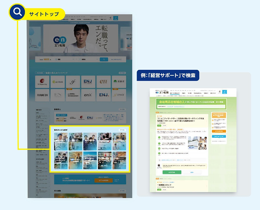Click interviewer avatar in Community Marketer listing
Viewport: 260px width, 210px height.
(x=159, y=165)
